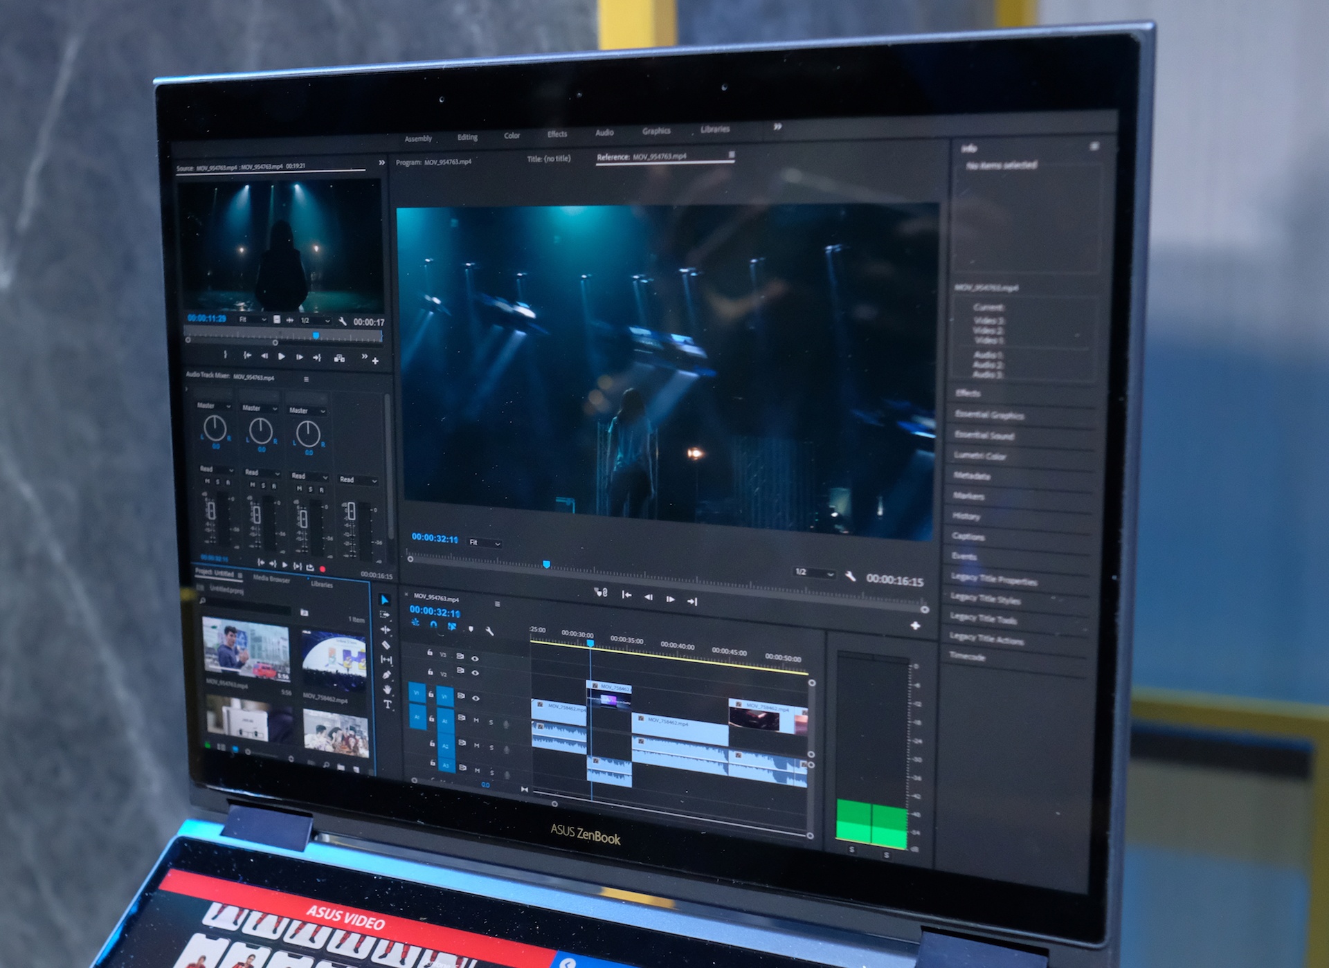This screenshot has width=1329, height=968.
Task: Click the Ripple Edit tool
Action: click(x=386, y=630)
